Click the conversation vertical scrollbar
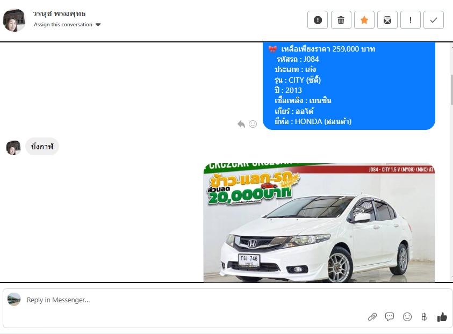The height and width of the screenshot is (334, 453). click(451, 89)
